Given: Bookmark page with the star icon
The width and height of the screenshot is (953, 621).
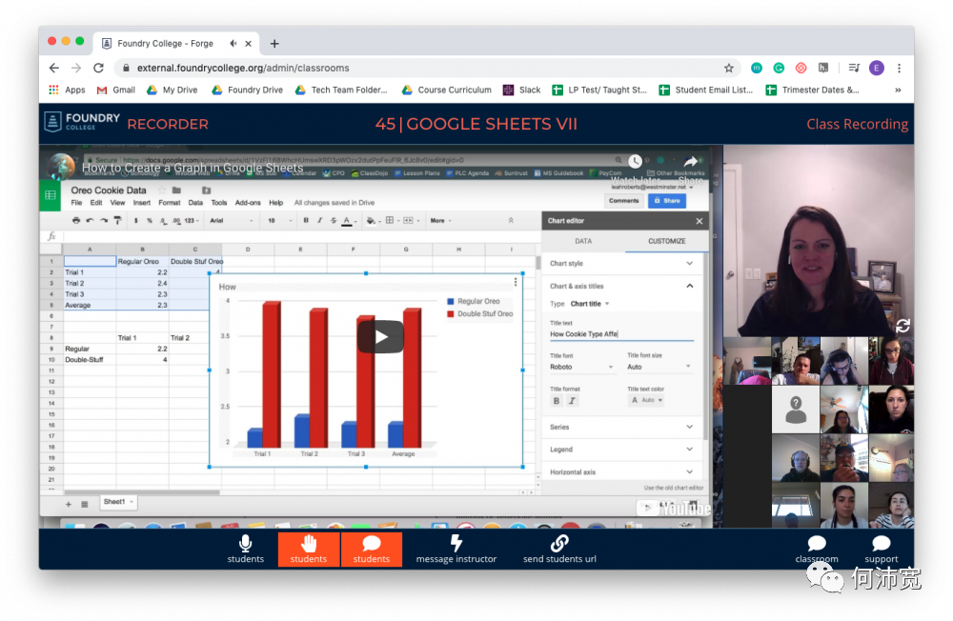Looking at the screenshot, I should click(729, 68).
